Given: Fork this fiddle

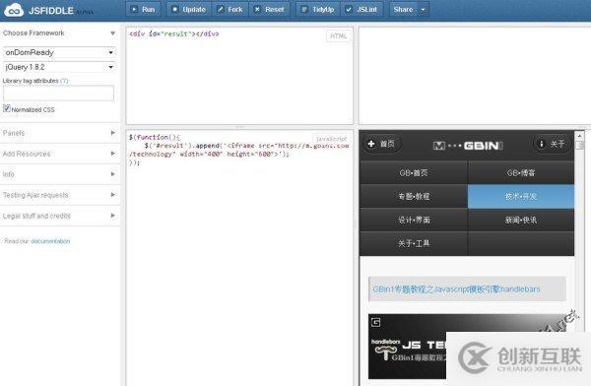Looking at the screenshot, I should 230,10.
